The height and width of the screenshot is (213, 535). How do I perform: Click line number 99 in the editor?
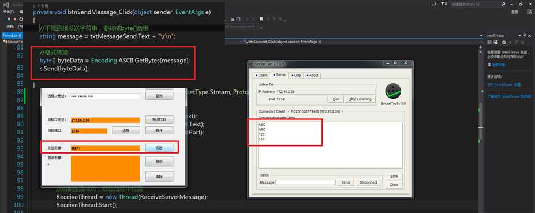tap(20, 197)
